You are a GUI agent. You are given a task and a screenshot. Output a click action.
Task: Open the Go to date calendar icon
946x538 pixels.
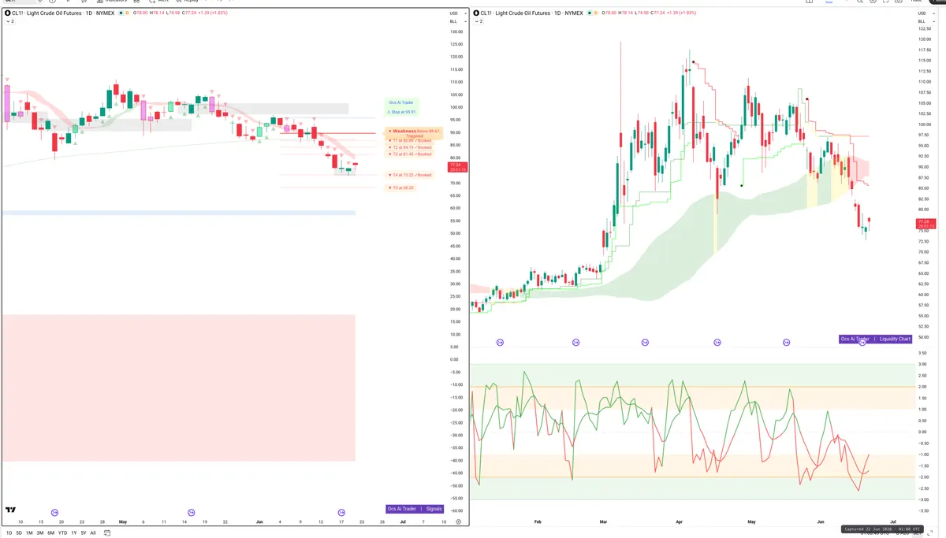(106, 533)
